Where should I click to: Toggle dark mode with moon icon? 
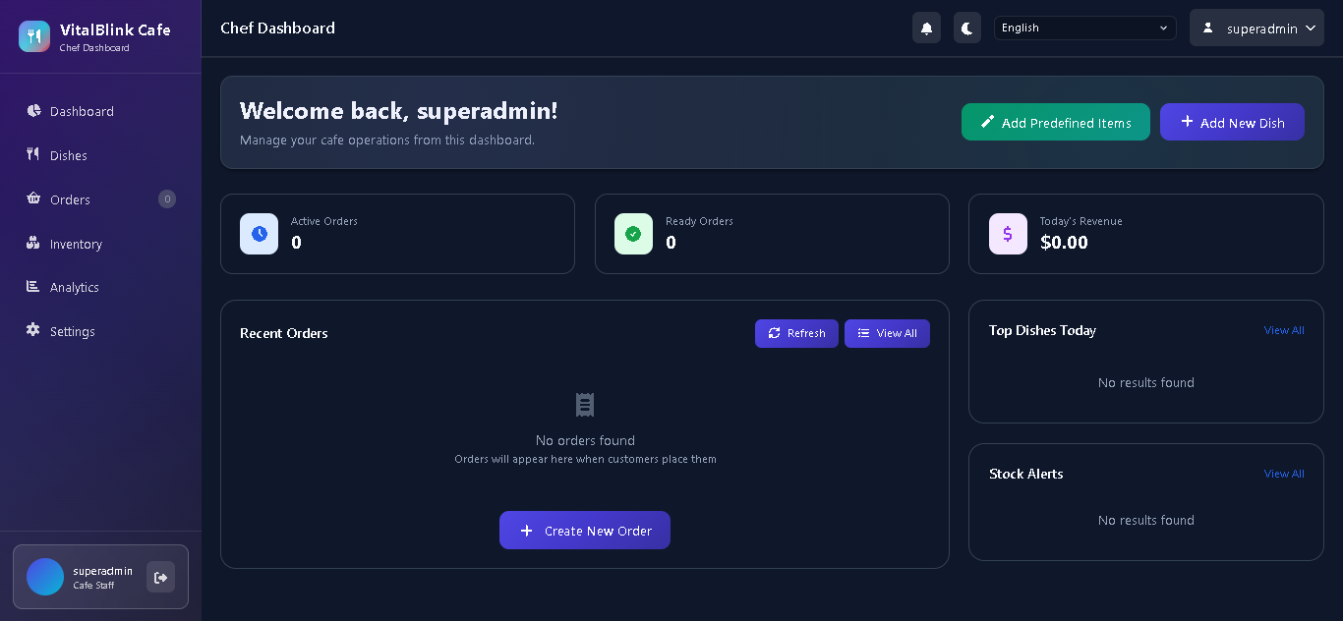pos(967,28)
